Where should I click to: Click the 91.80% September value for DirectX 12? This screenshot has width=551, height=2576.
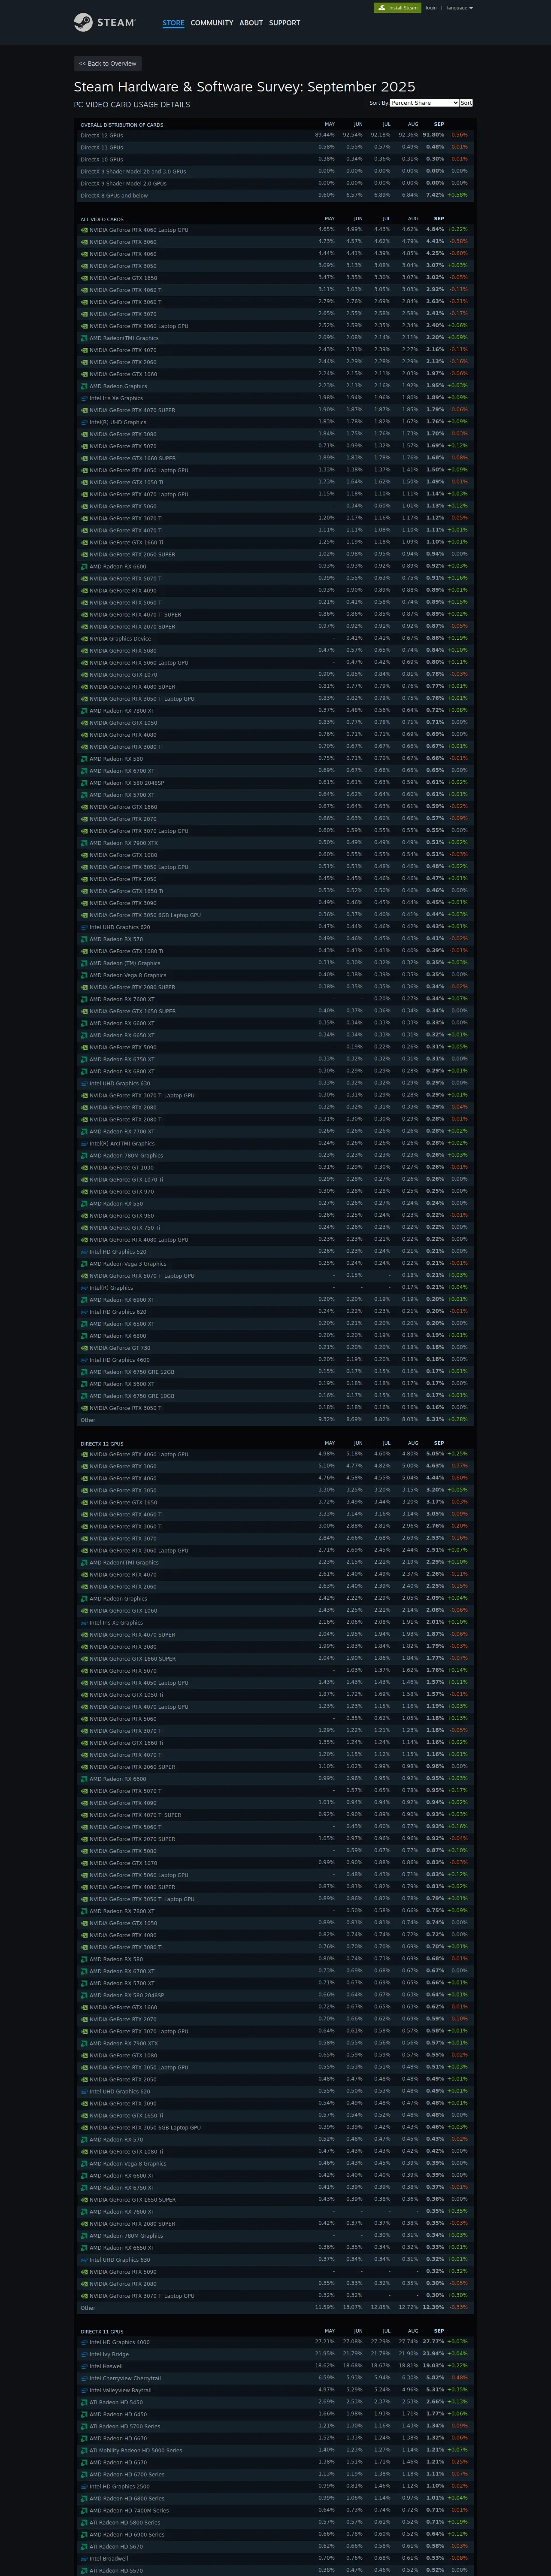point(433,135)
